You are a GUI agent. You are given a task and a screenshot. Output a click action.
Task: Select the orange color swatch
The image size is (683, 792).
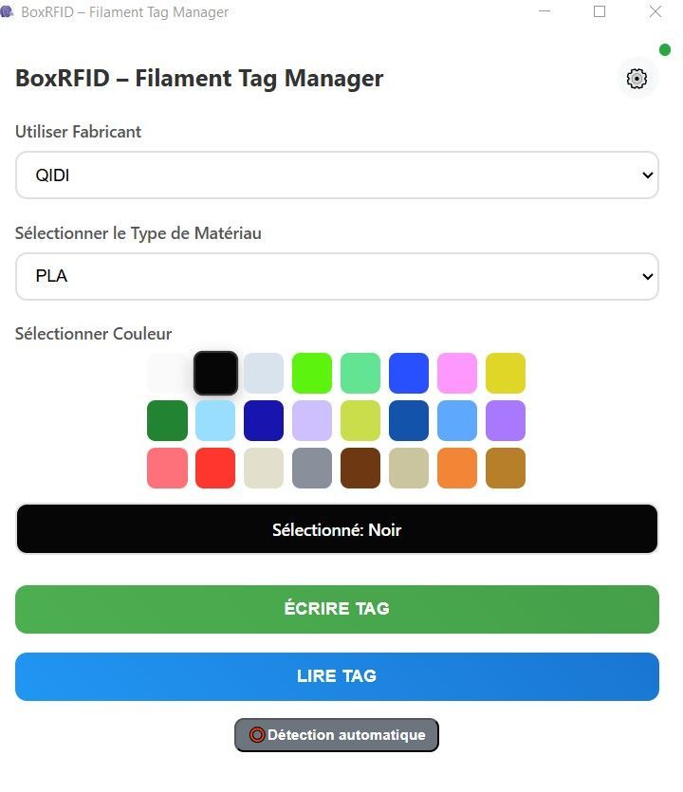[457, 468]
